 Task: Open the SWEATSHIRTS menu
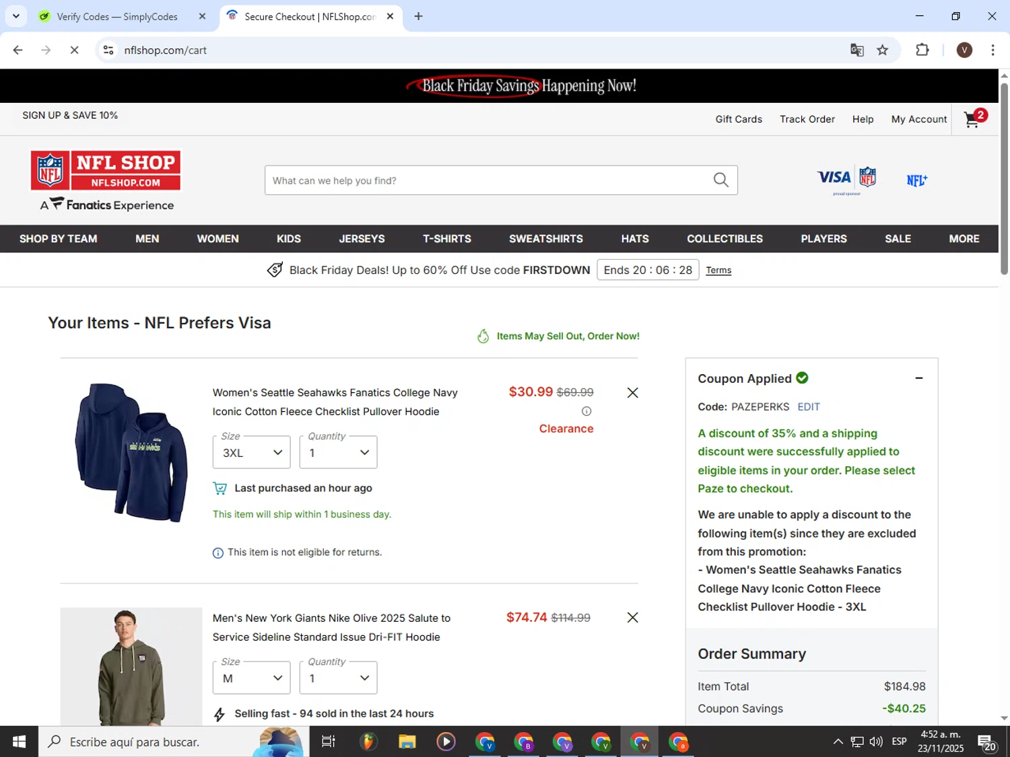(x=546, y=239)
